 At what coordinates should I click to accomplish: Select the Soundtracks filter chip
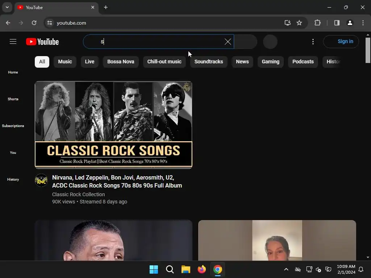(209, 62)
